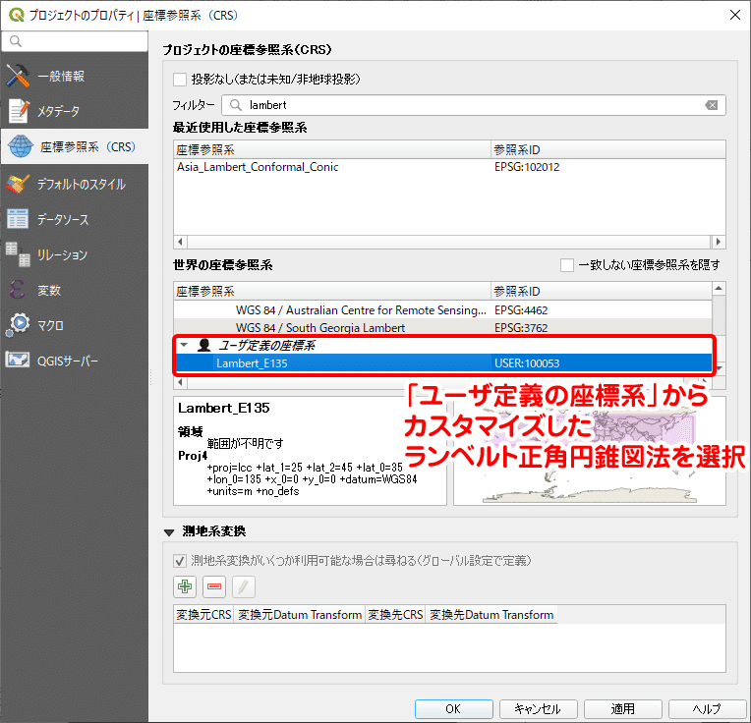Click the 変換先CRS column header
The width and height of the screenshot is (751, 723).
click(x=395, y=614)
